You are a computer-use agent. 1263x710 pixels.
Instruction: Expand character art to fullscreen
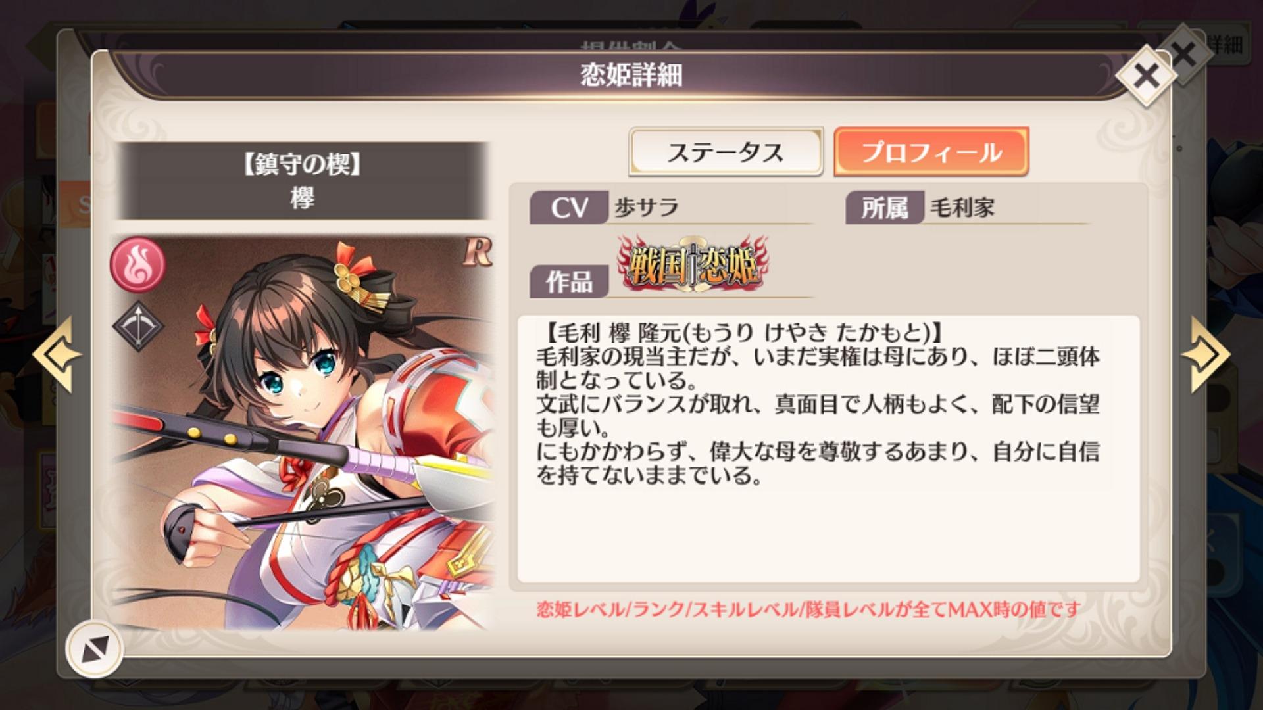[95, 650]
